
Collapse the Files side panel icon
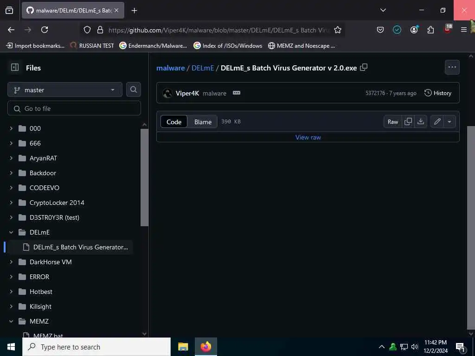14,68
